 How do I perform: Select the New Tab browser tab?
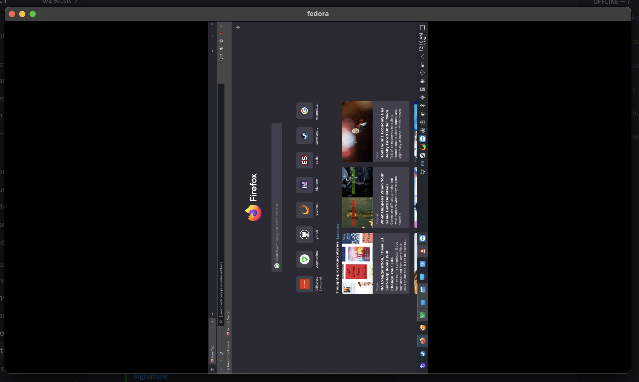(212, 352)
